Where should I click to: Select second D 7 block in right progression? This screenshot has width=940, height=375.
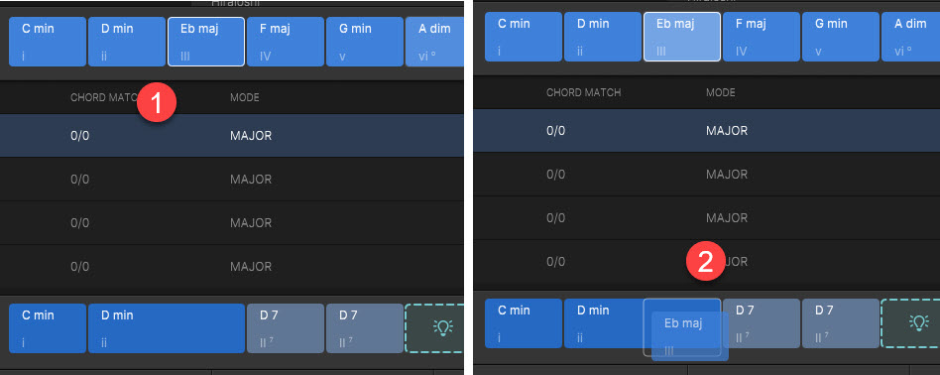click(x=841, y=322)
